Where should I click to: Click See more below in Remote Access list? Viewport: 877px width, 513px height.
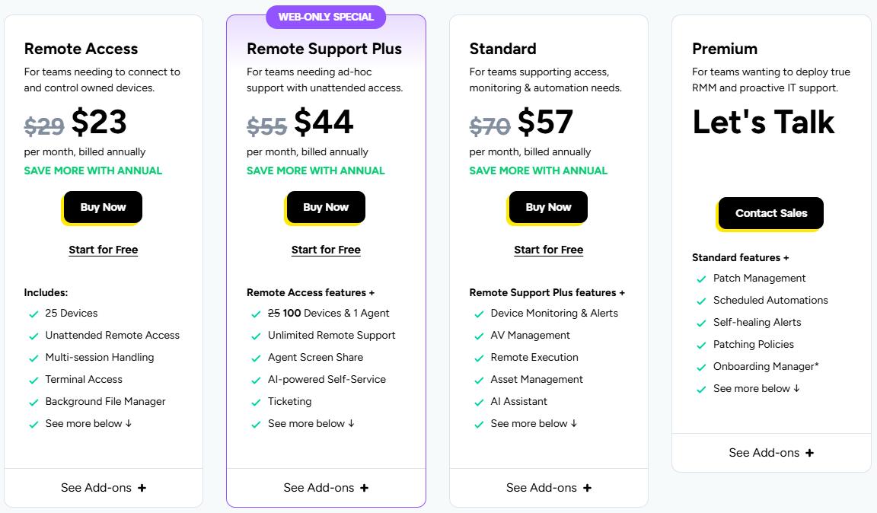88,423
